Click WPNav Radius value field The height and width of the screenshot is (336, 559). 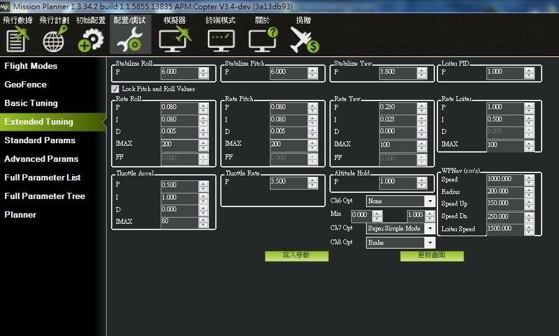coord(505,192)
